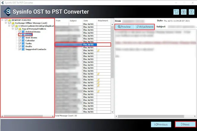Screen dimensions: 197x131
Task: Click message list scroll down arrow
Action: tap(112, 112)
